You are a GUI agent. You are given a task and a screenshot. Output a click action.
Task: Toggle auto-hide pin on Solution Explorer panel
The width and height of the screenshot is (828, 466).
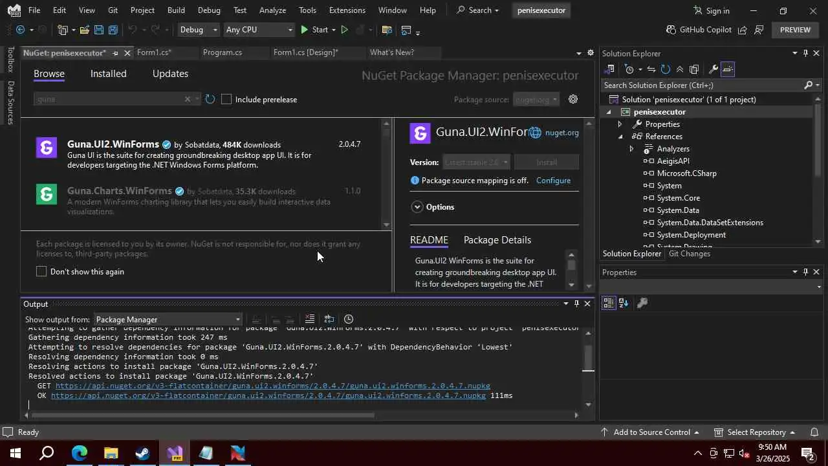pyautogui.click(x=805, y=53)
